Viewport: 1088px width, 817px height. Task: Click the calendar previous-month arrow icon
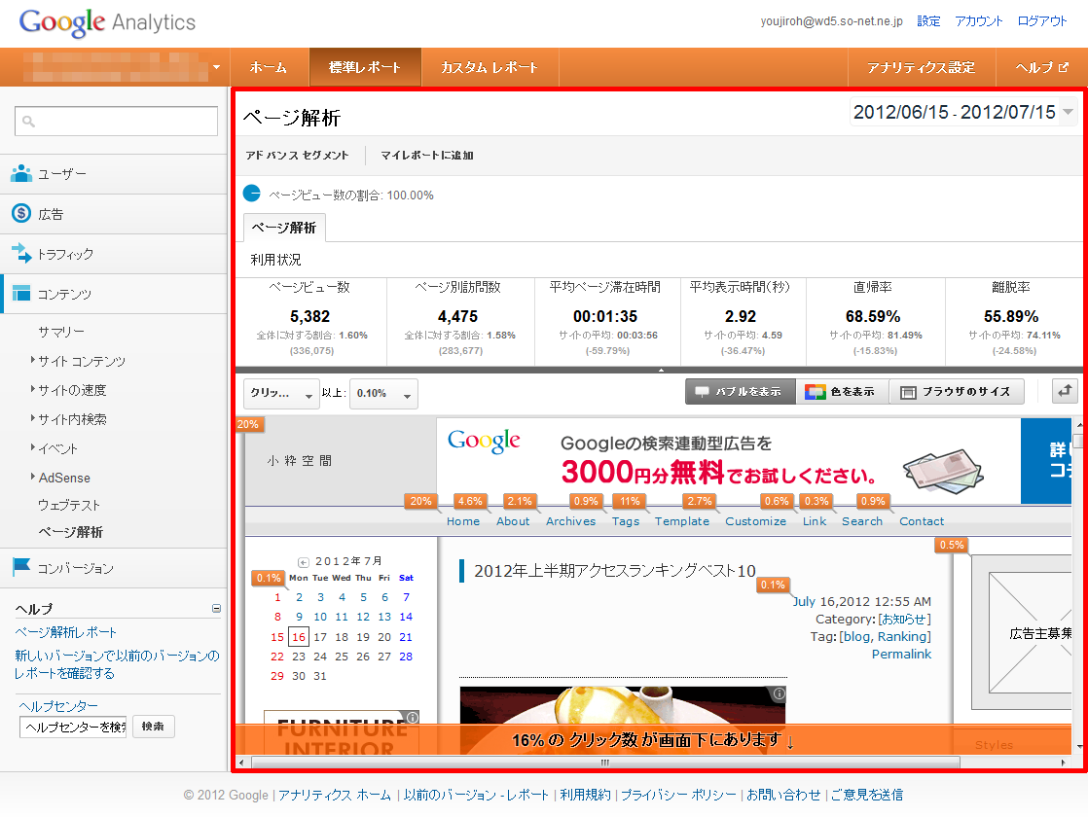tap(303, 562)
